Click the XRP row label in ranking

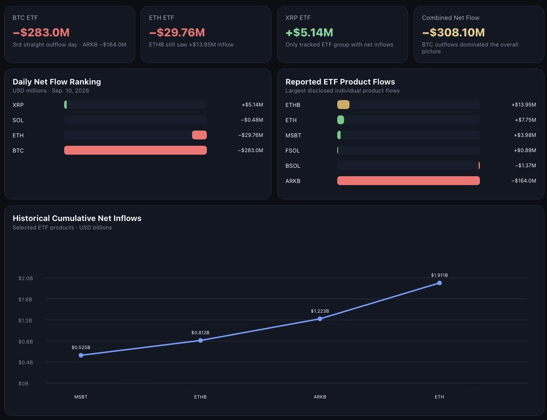point(18,105)
